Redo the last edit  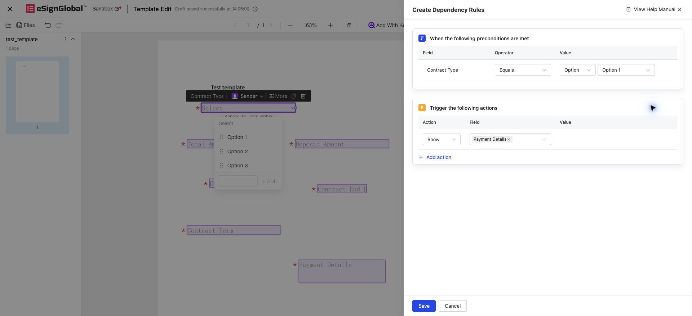(x=59, y=25)
